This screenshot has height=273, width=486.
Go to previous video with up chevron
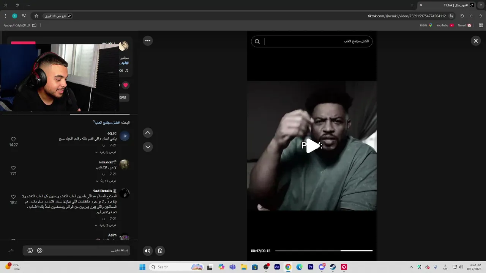(x=148, y=133)
